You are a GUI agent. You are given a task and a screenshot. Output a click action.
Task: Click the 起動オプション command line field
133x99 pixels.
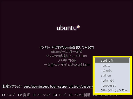58,87
